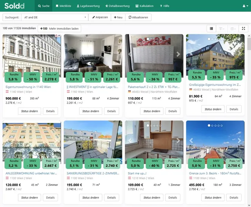
Task: Click previous image arrow on Grenze zum 3. Bezirk listing
Action: click(x=191, y=141)
